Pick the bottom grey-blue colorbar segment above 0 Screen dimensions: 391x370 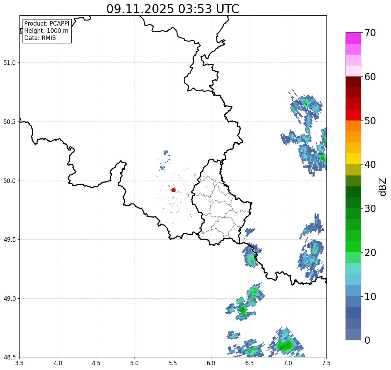[353, 335]
